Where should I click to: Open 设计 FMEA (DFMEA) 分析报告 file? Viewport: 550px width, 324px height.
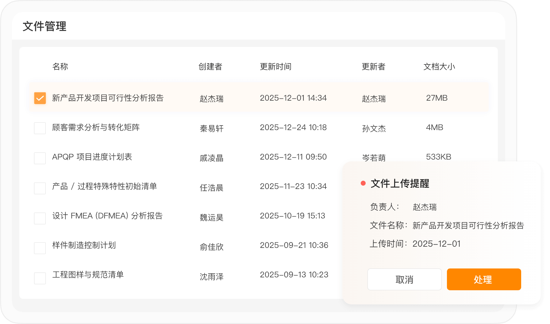(x=107, y=216)
